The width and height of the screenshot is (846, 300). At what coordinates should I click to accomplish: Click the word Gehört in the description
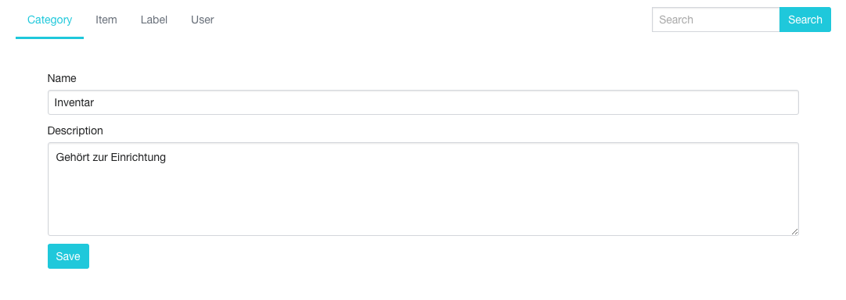tap(69, 158)
